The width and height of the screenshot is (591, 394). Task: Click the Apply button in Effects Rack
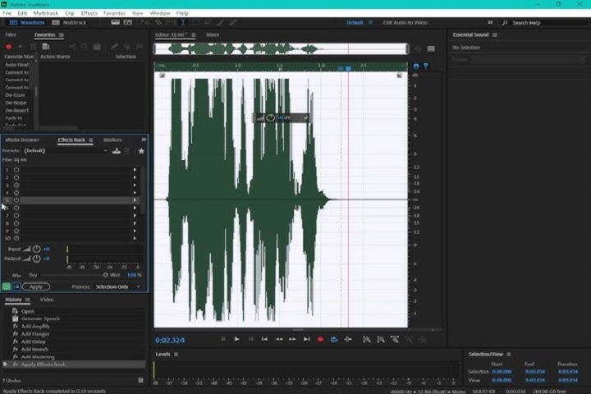click(x=36, y=286)
